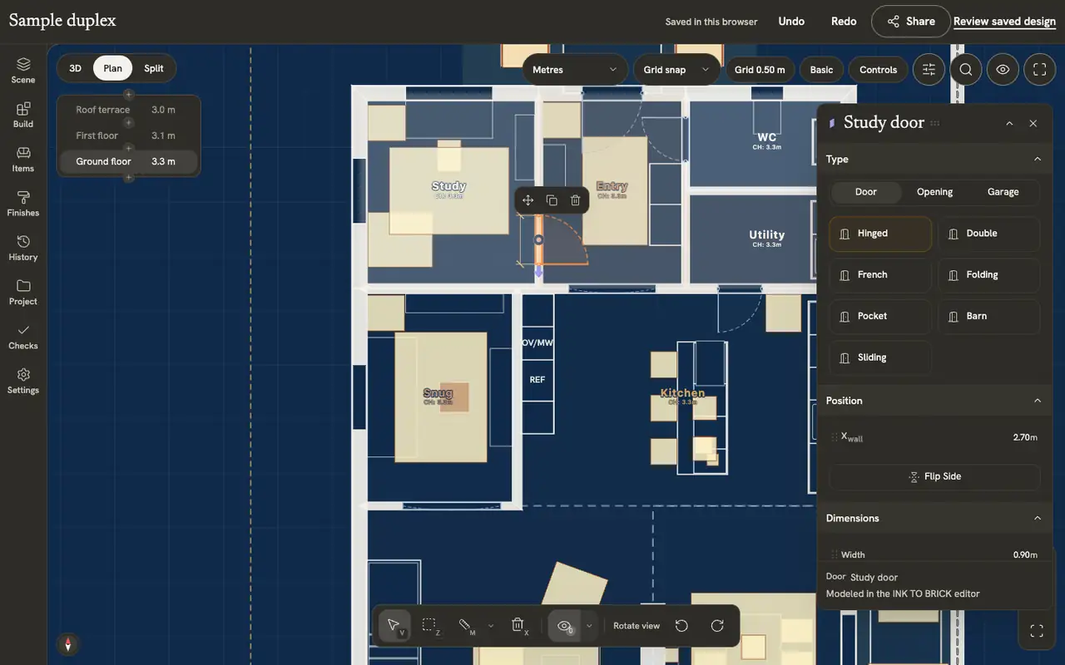1065x665 pixels.
Task: Open the Project folder icon
Action: coord(23,292)
